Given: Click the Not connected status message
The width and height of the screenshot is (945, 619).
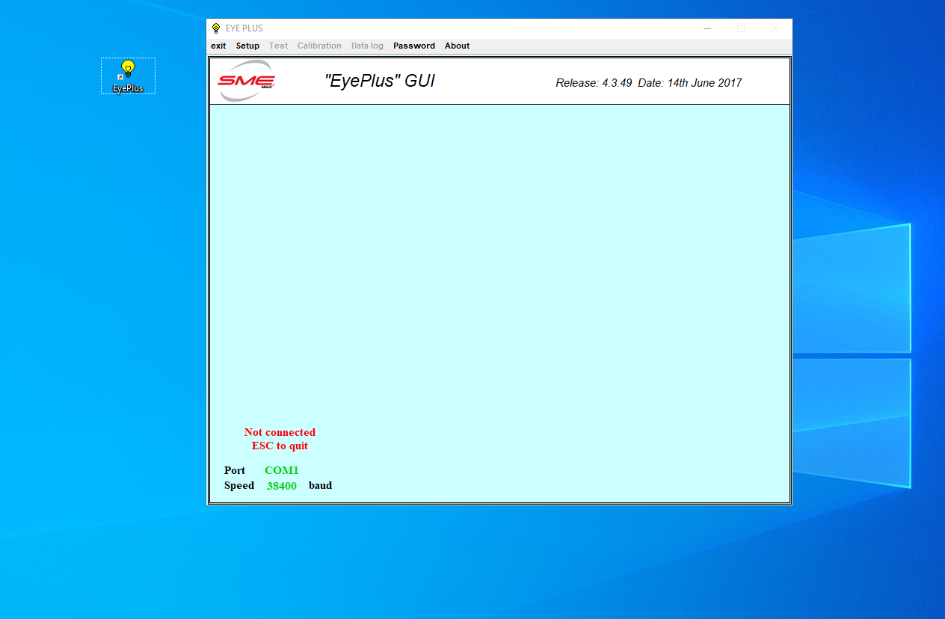Looking at the screenshot, I should point(280,432).
